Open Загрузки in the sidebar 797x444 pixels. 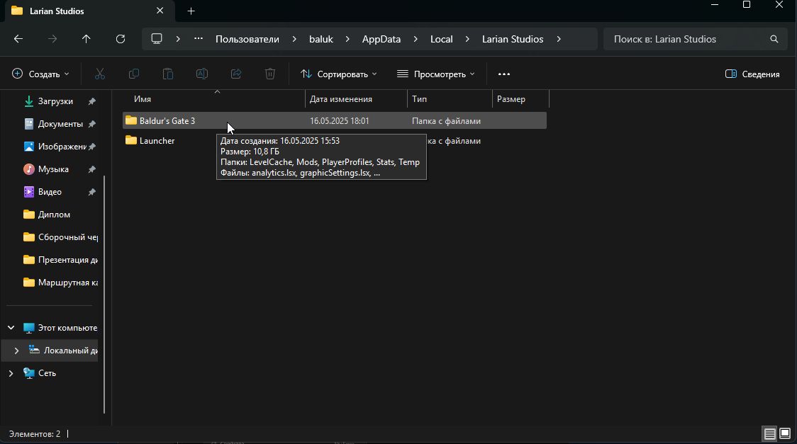click(55, 101)
